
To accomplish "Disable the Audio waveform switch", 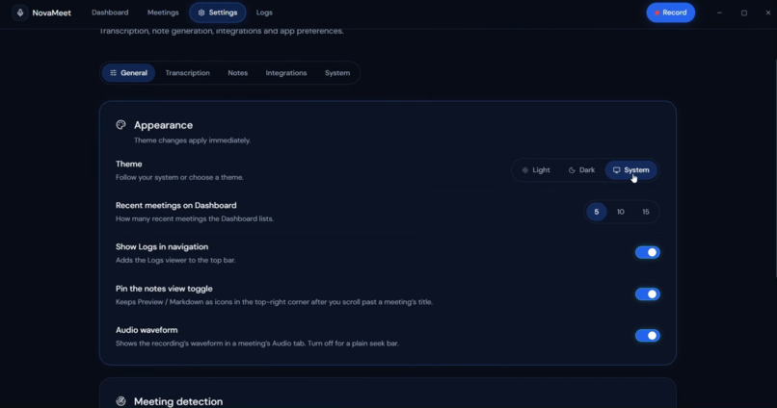I will pyautogui.click(x=648, y=336).
